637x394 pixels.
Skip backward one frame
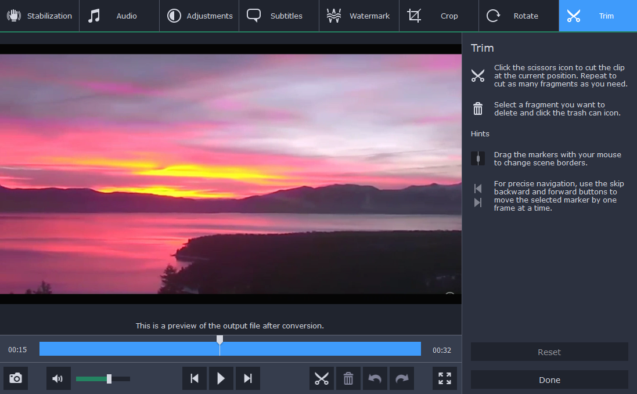[195, 378]
